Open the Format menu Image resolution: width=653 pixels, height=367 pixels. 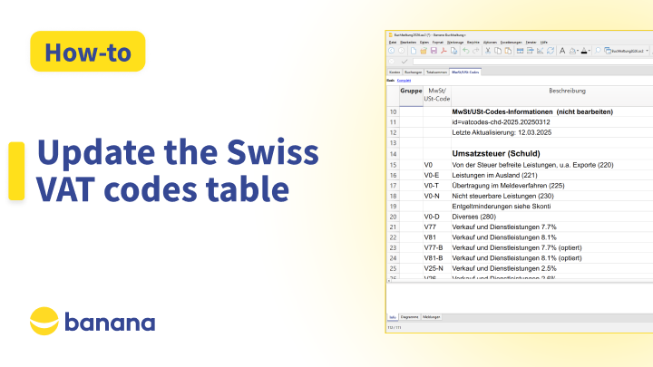[x=438, y=43]
